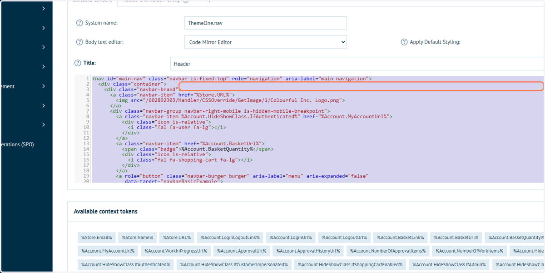Open help icon beside Body text editor
Screen dimensions: 545x273
tap(79, 42)
